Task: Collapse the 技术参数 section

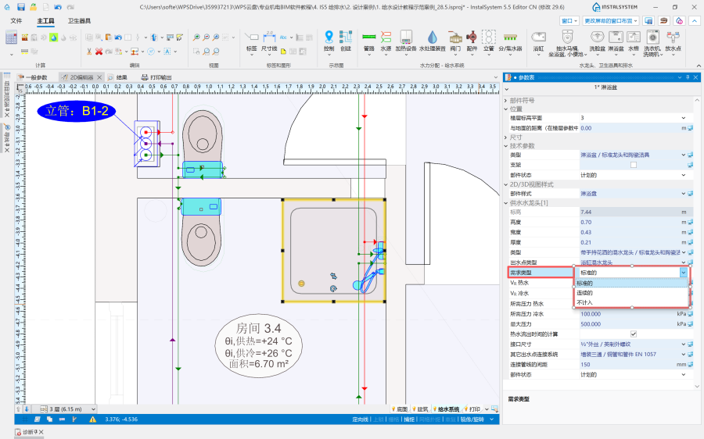Action: pyautogui.click(x=505, y=146)
